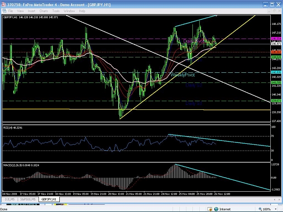Open the Window menu
283x212 pixels.
[x=69, y=11]
